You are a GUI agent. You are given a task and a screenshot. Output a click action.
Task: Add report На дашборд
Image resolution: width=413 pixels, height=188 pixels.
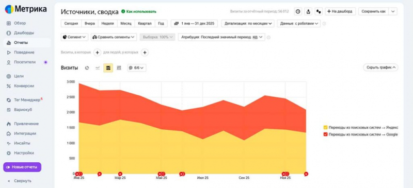pyautogui.click(x=340, y=11)
